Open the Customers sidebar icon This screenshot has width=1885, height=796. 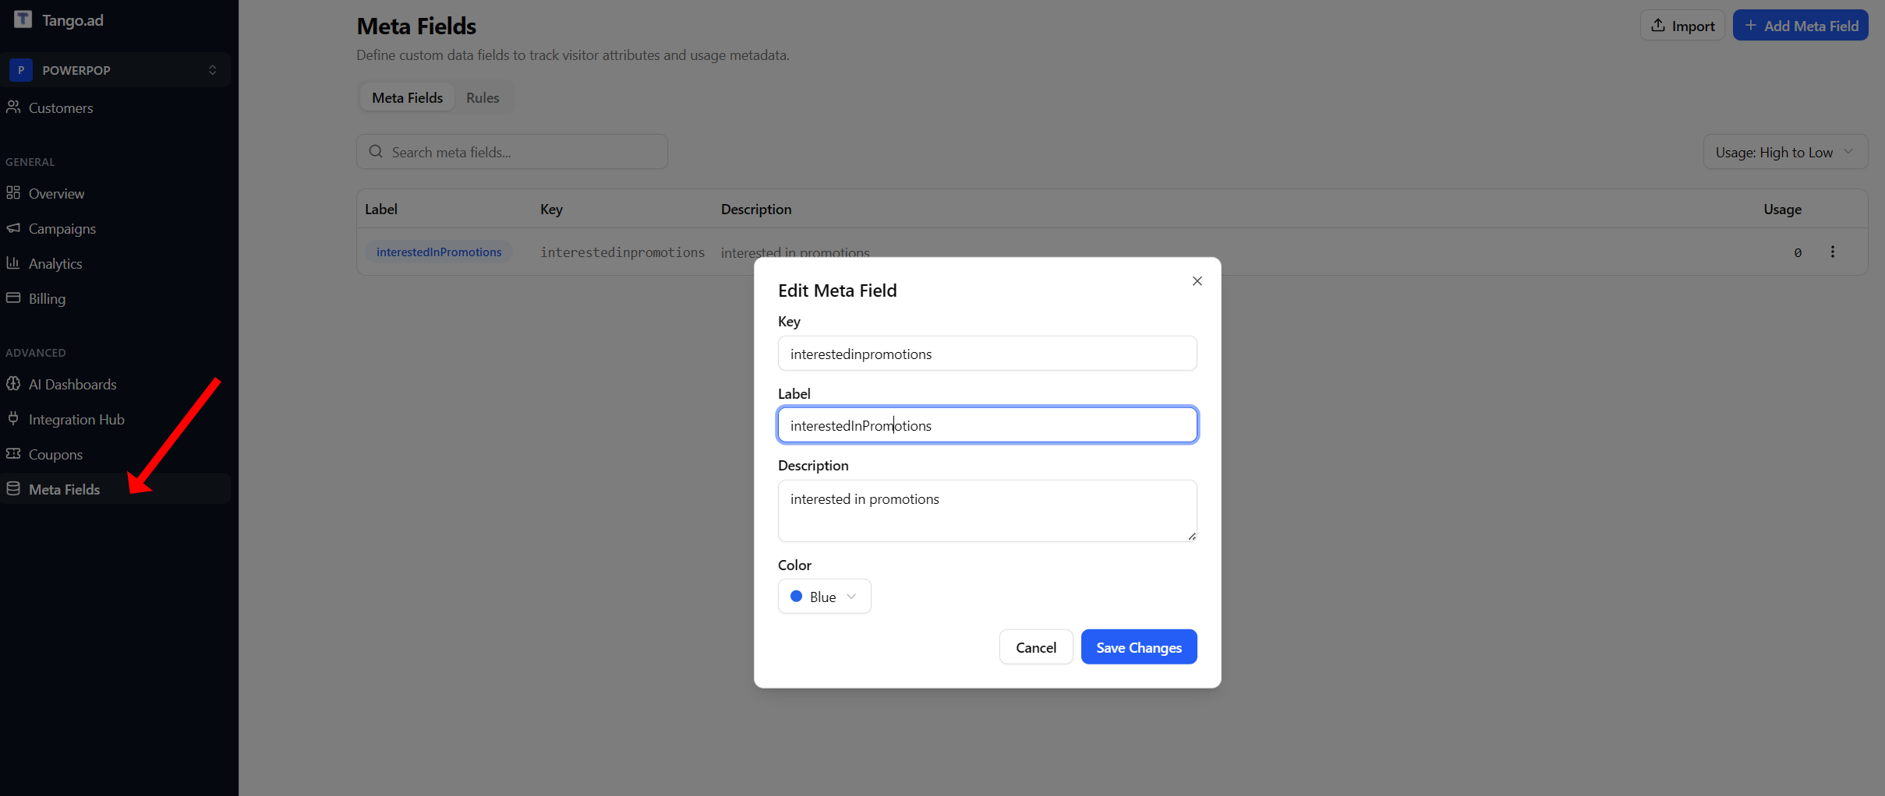[x=13, y=107]
